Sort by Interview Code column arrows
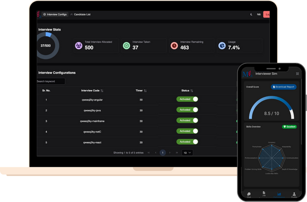 coord(102,91)
